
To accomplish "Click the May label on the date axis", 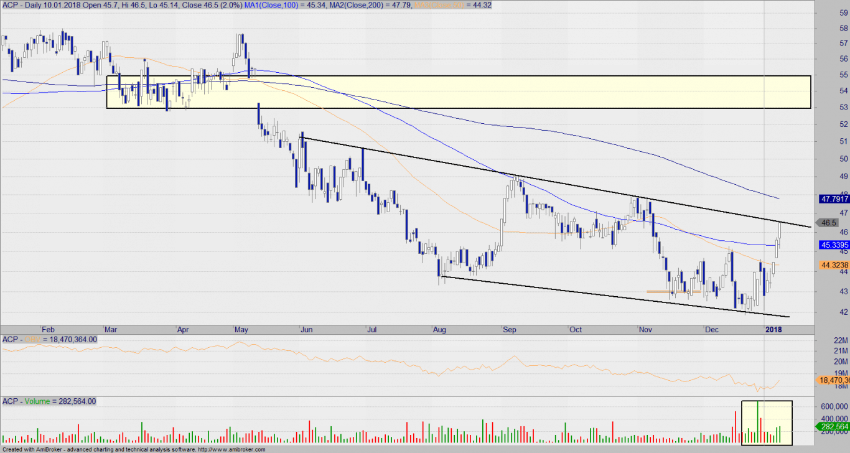I will [241, 329].
